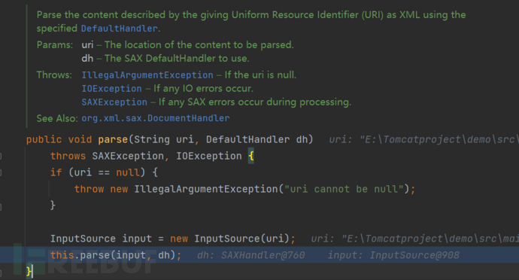Screen dimensions: 519x280
Task: Click closing brace of the if block
Action: 53,205
